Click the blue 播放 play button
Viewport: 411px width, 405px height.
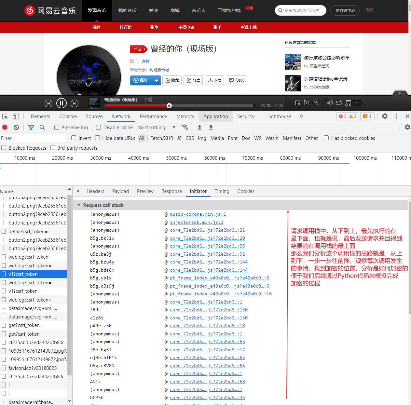[x=141, y=80]
